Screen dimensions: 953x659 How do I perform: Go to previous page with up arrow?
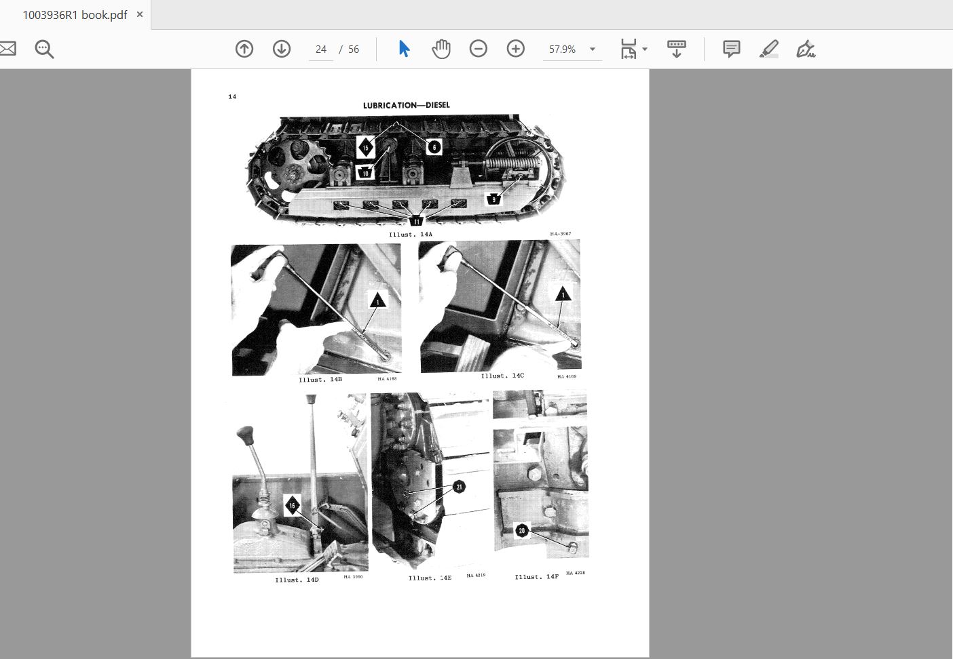coord(244,49)
